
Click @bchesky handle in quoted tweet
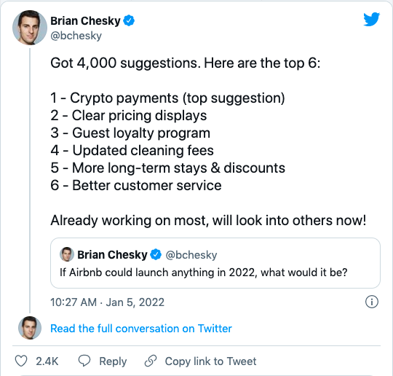coord(191,255)
